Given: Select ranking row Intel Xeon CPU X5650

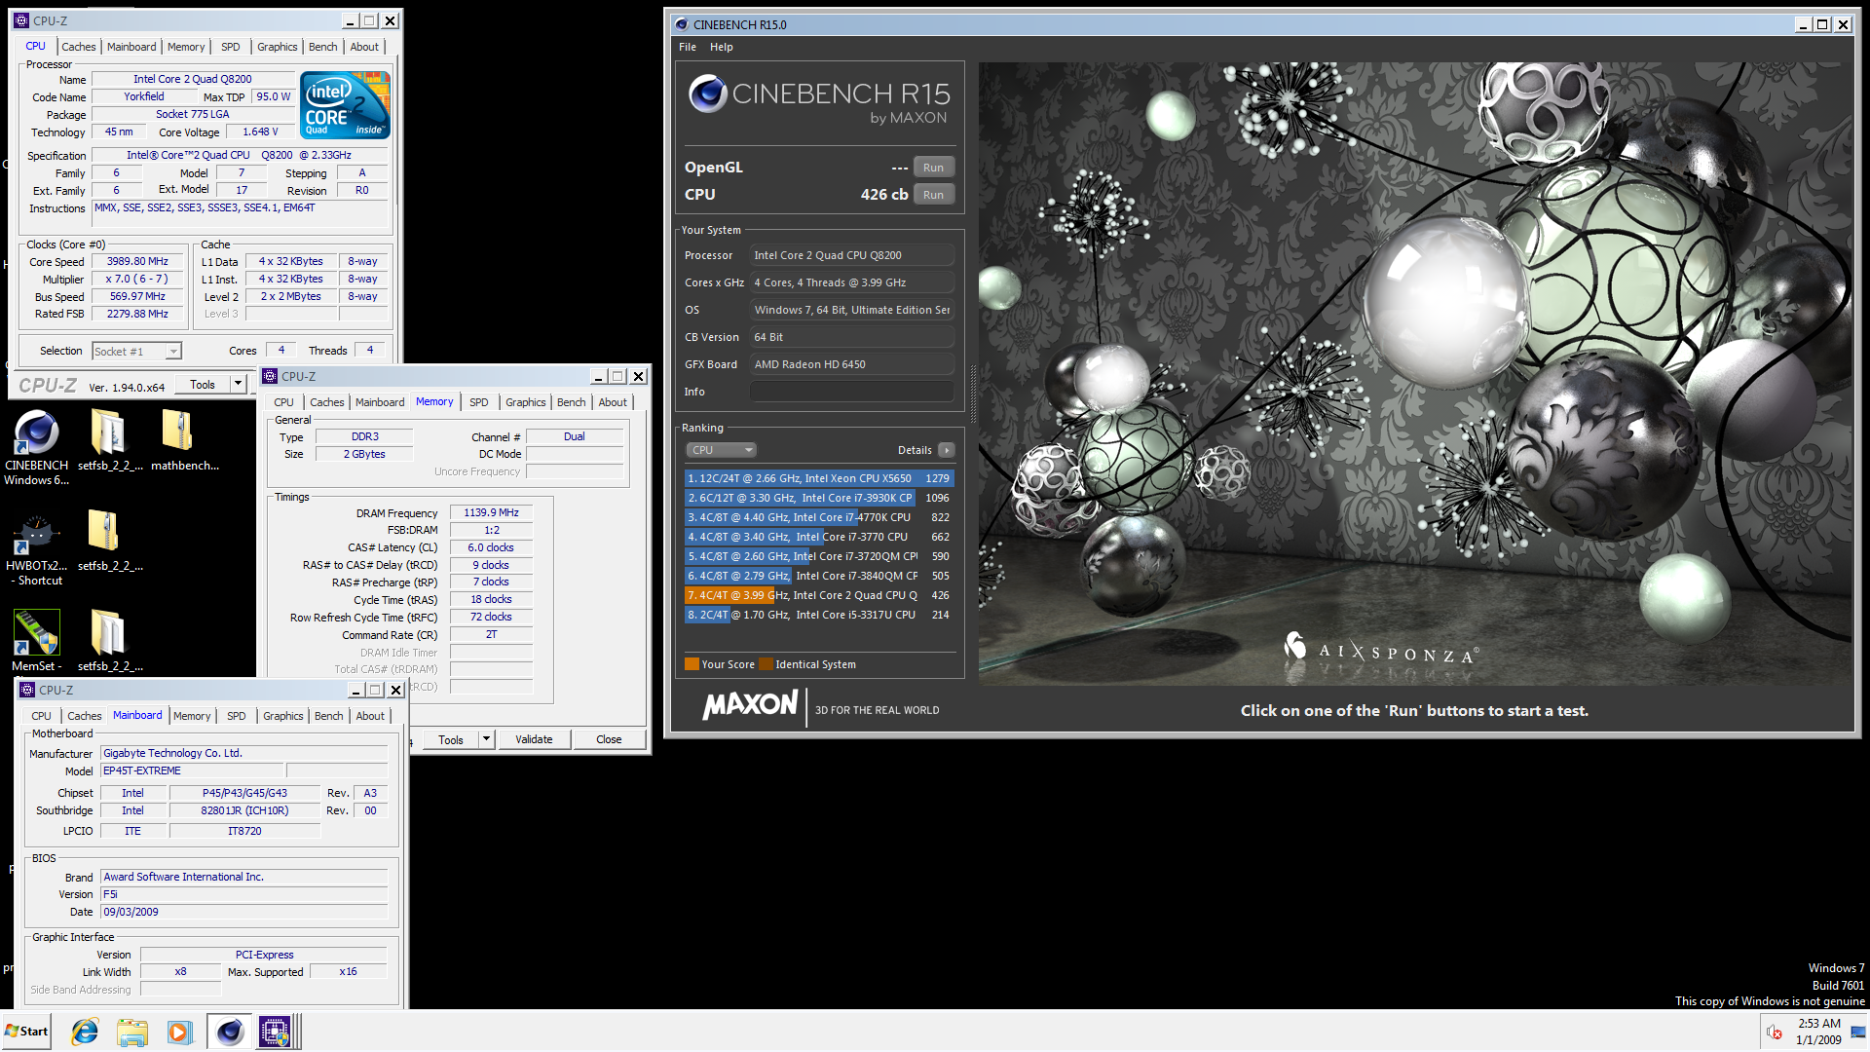Looking at the screenshot, I should [x=819, y=478].
